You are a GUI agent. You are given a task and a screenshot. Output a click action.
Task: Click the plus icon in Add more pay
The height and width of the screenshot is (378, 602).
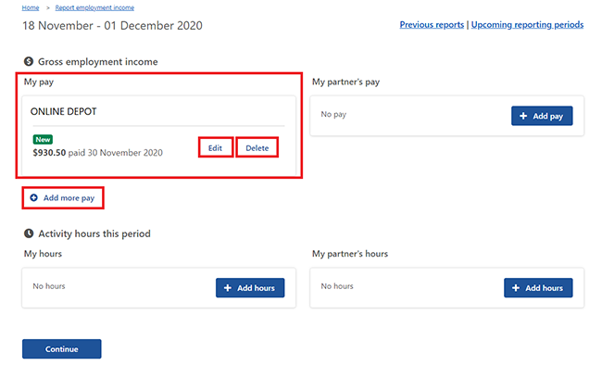pos(34,197)
